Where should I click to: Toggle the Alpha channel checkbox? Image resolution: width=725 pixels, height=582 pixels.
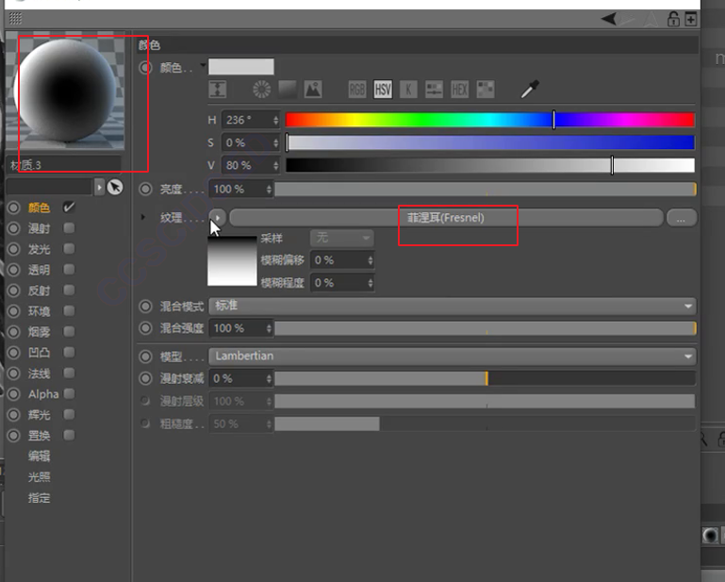(69, 393)
